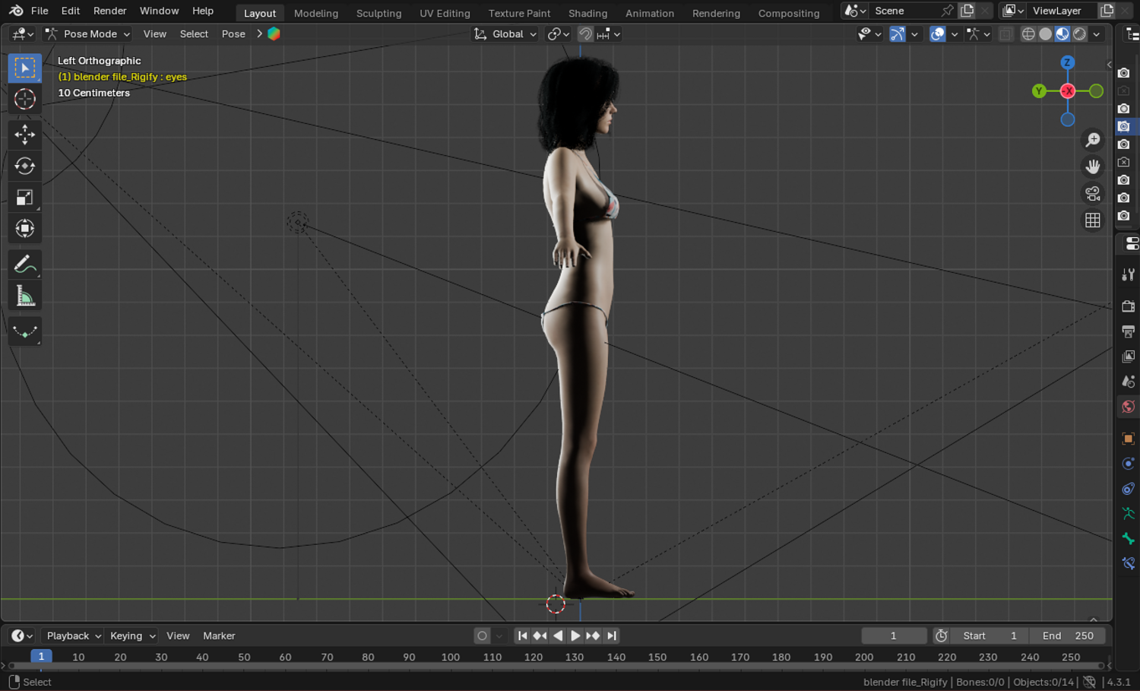The width and height of the screenshot is (1140, 691).
Task: Switch to Solid viewport shading
Action: click(1046, 34)
